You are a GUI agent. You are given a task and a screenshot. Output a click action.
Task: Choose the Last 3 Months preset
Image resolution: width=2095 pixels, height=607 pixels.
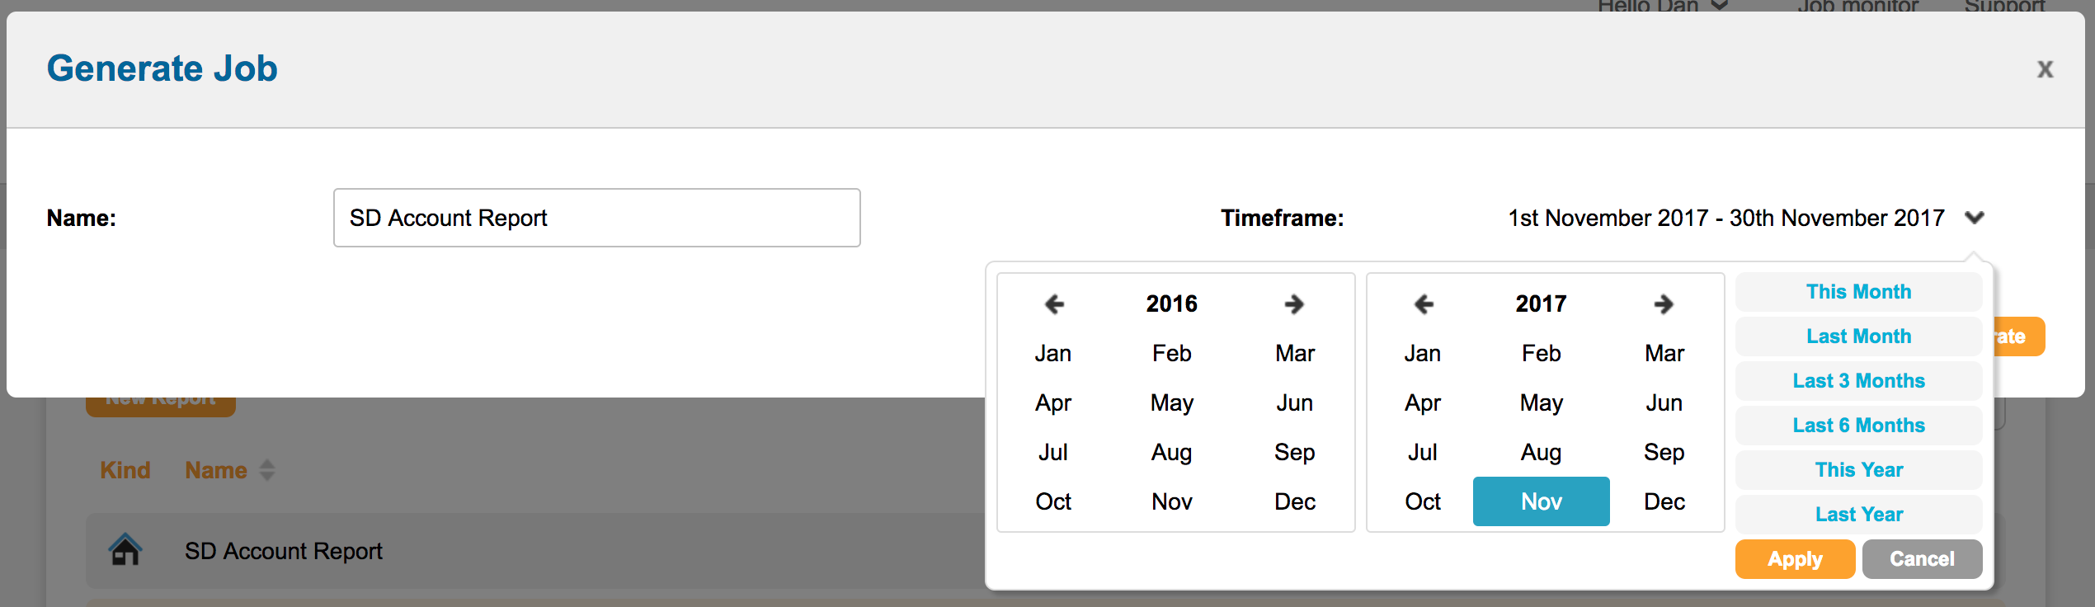[1858, 381]
